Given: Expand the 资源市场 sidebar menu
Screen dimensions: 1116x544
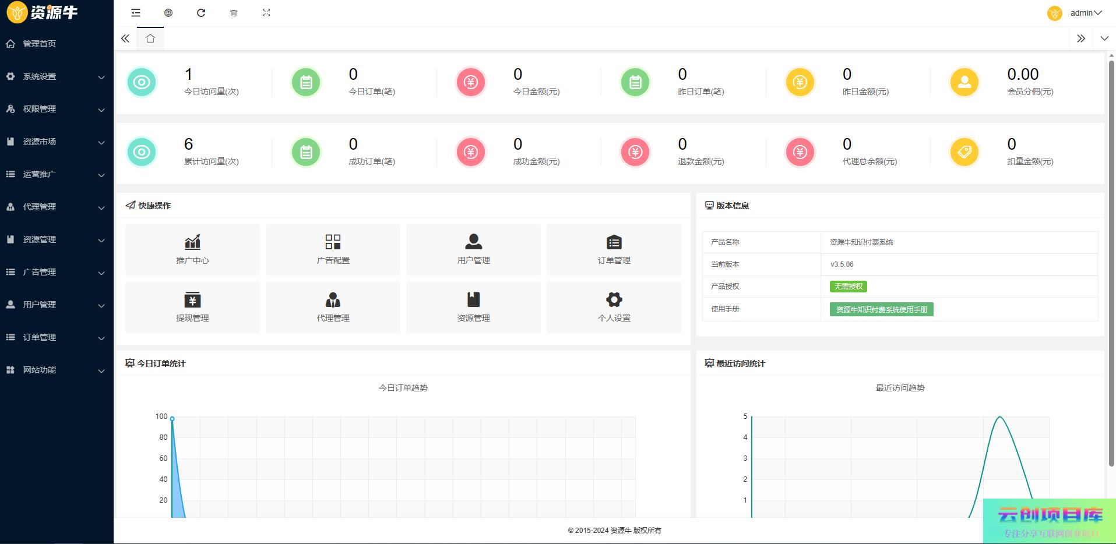Looking at the screenshot, I should (x=57, y=142).
